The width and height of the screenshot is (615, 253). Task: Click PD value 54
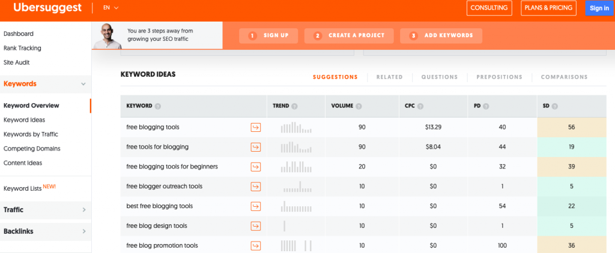502,206
